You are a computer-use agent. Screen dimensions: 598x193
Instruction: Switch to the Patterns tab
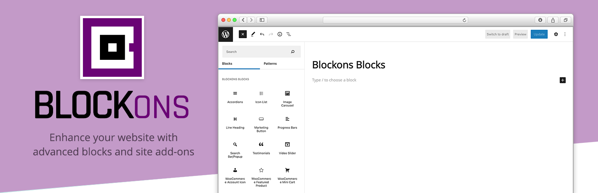pos(270,64)
